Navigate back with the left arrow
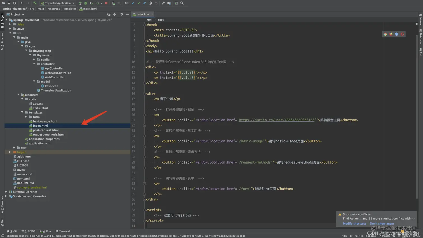Viewport: 423px width, 238px height. click(22, 3)
